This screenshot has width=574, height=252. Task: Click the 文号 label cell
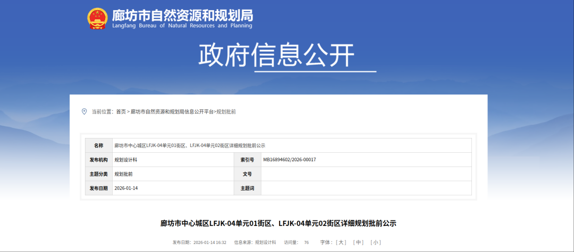pos(248,174)
